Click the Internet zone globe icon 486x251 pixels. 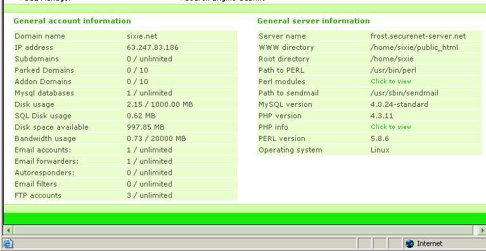(x=410, y=243)
